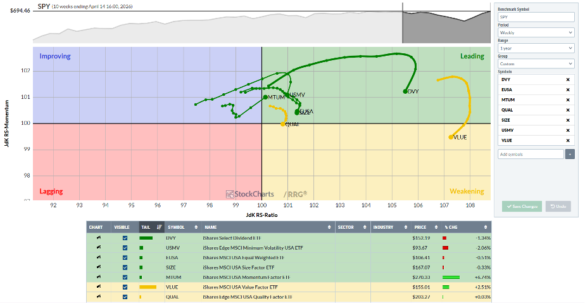
Task: Remove MTUM from symbols list
Action: tap(568, 100)
